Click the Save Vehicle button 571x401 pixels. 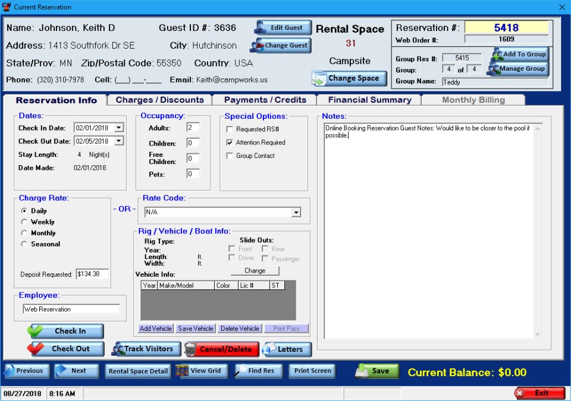point(196,329)
